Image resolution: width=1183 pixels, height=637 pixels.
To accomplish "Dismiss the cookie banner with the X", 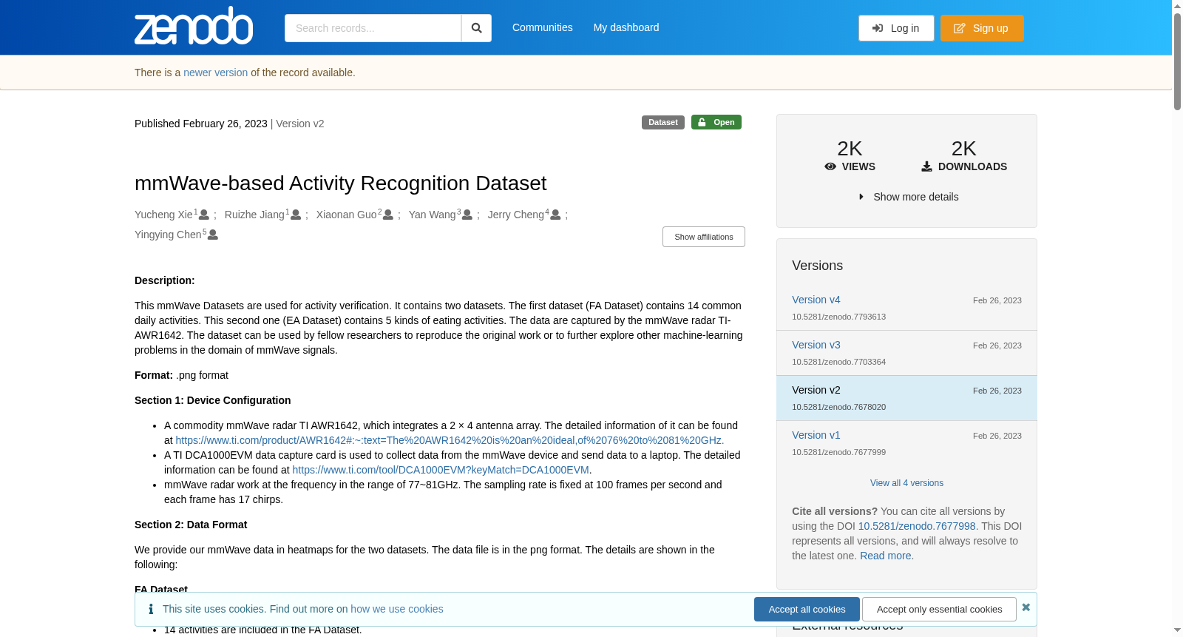I will tap(1026, 607).
